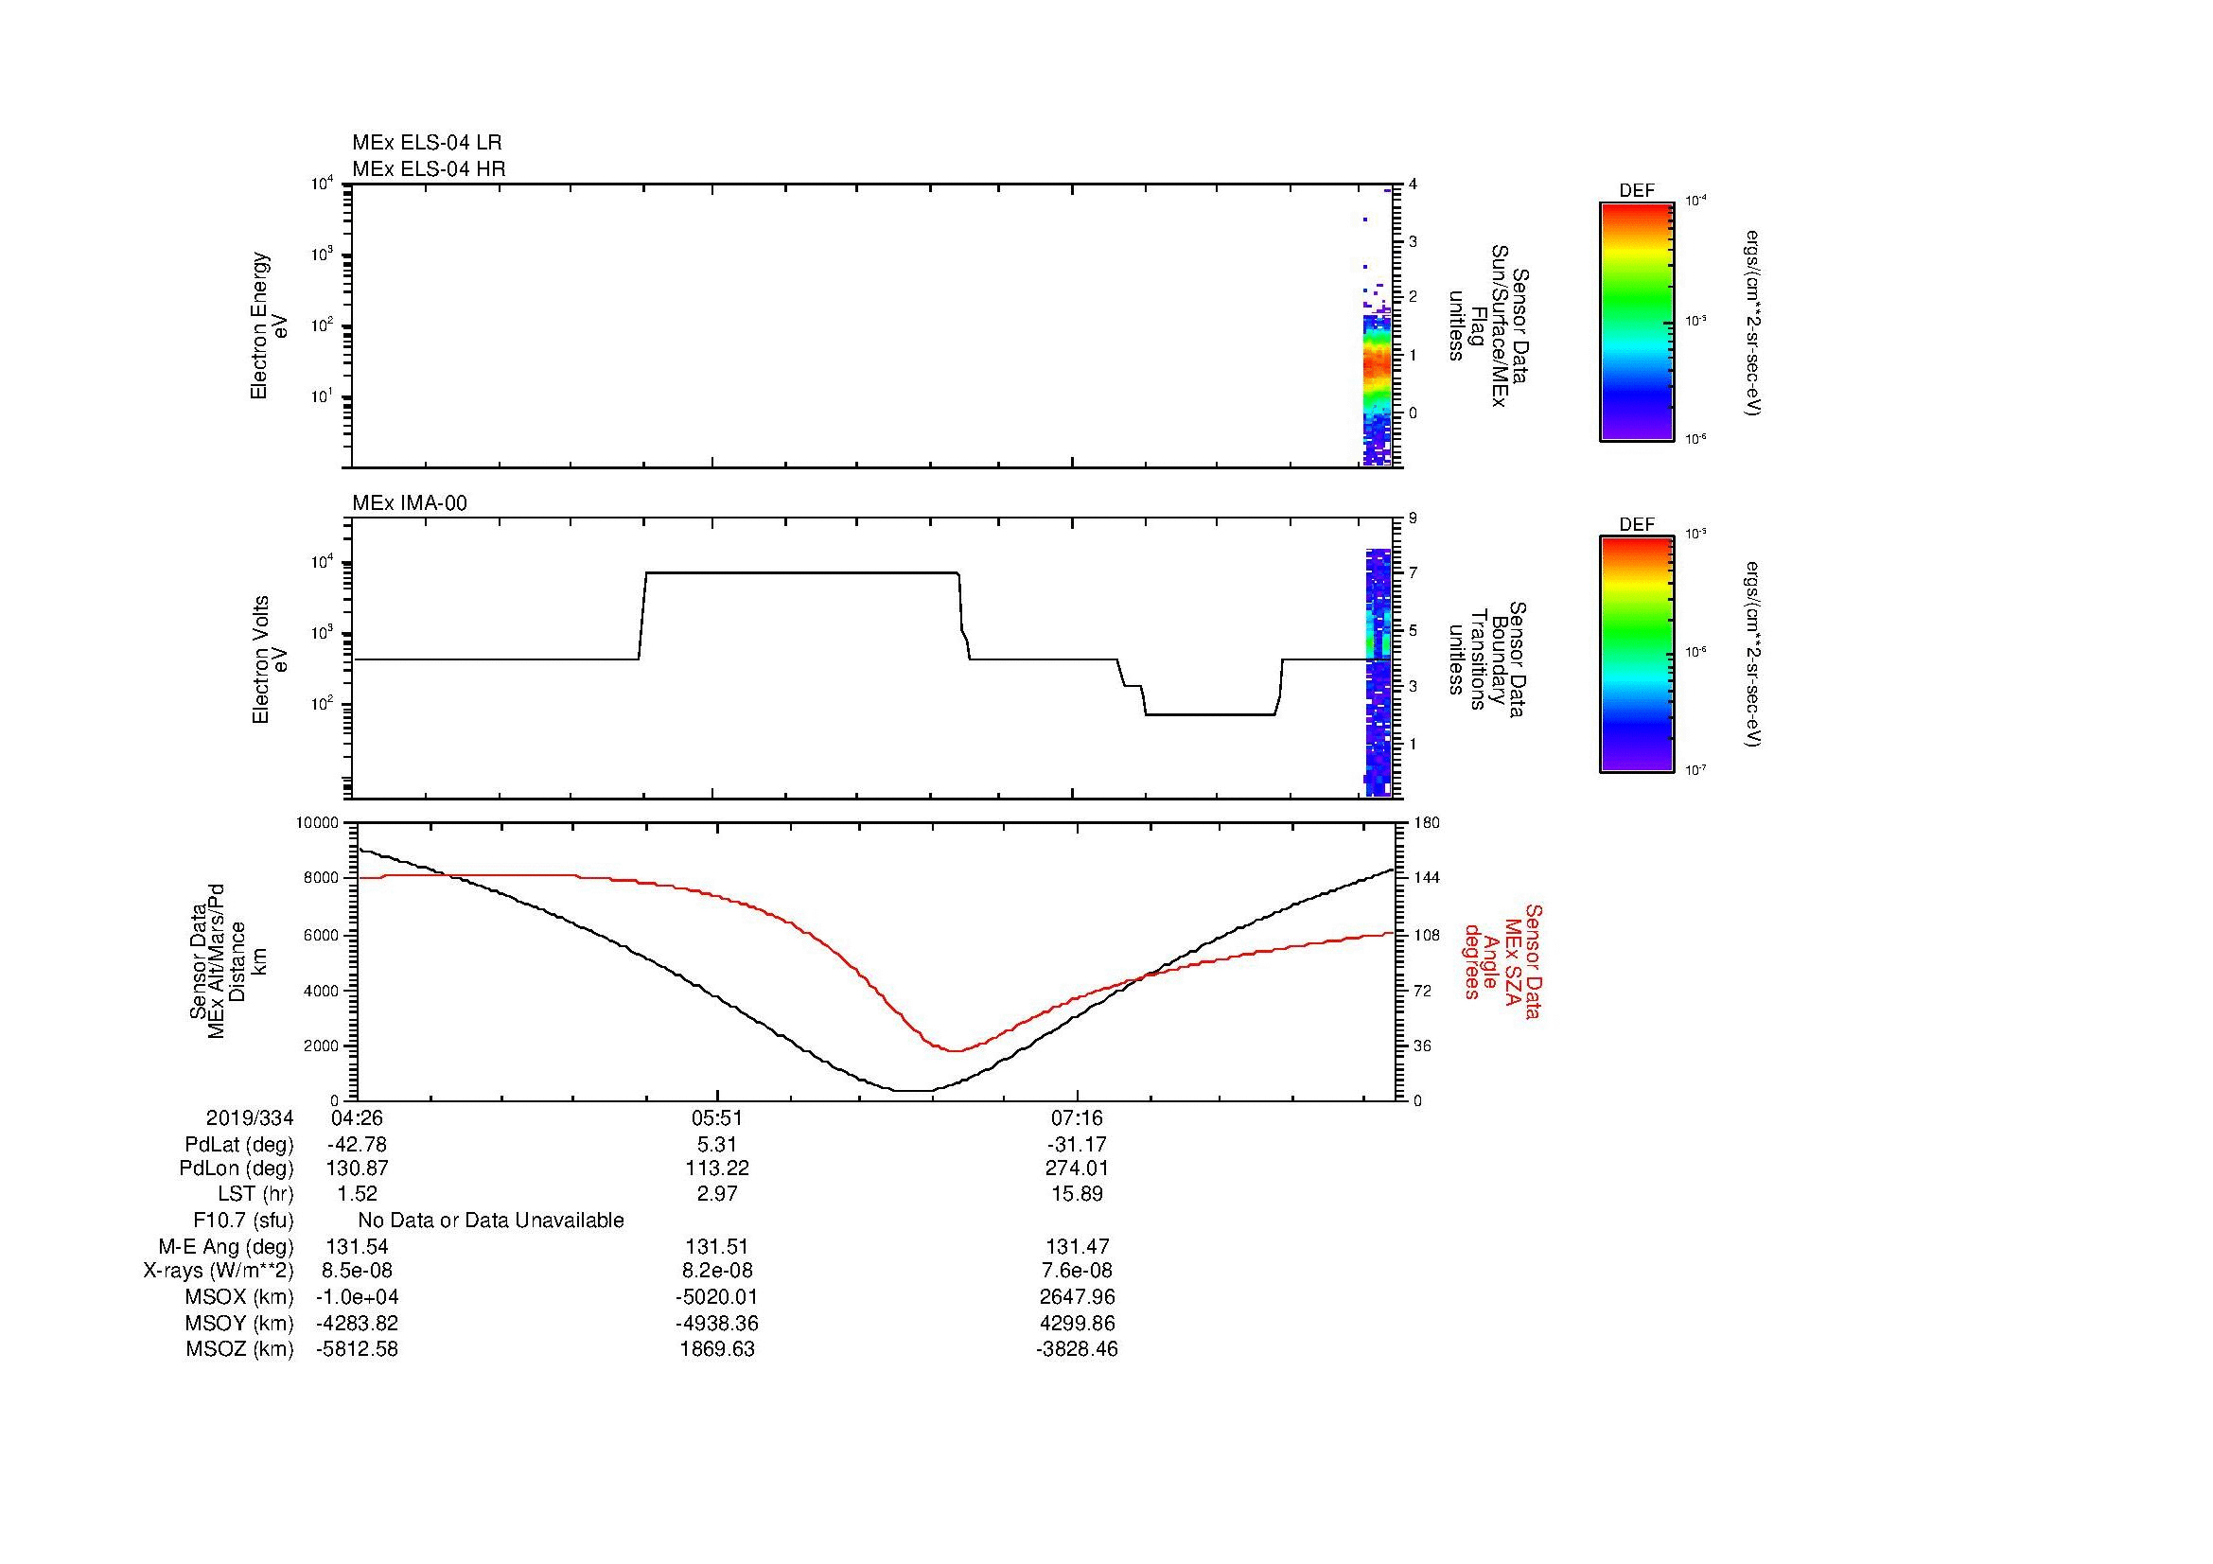Click the '144' SZA axis tick
The width and height of the screenshot is (2213, 1564).
click(x=1427, y=878)
